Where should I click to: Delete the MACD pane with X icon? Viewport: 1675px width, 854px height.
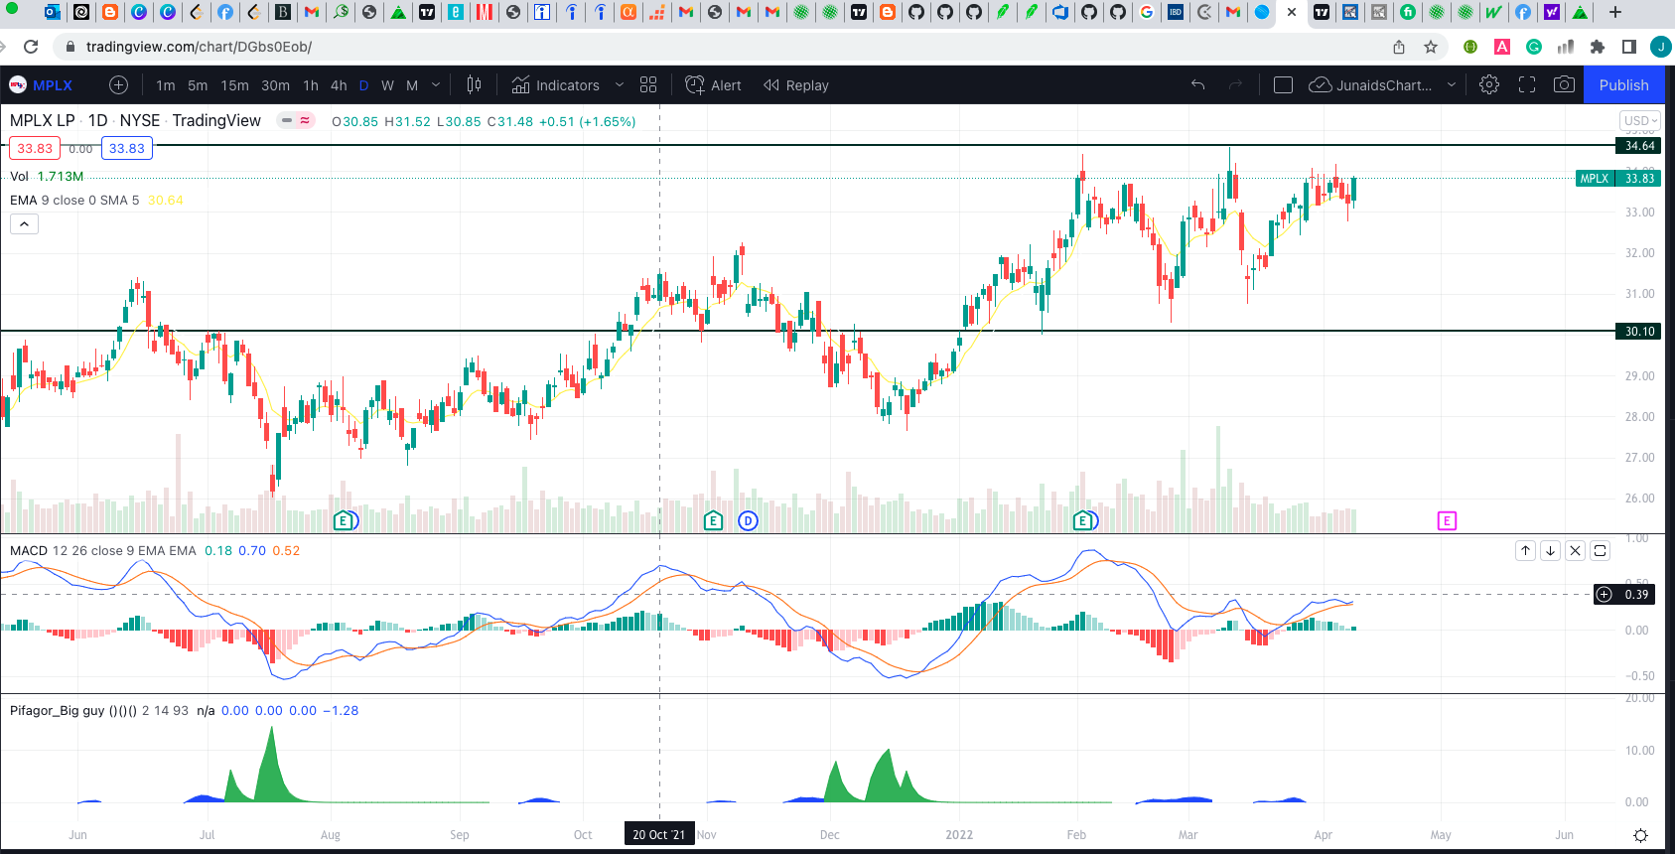pos(1575,550)
